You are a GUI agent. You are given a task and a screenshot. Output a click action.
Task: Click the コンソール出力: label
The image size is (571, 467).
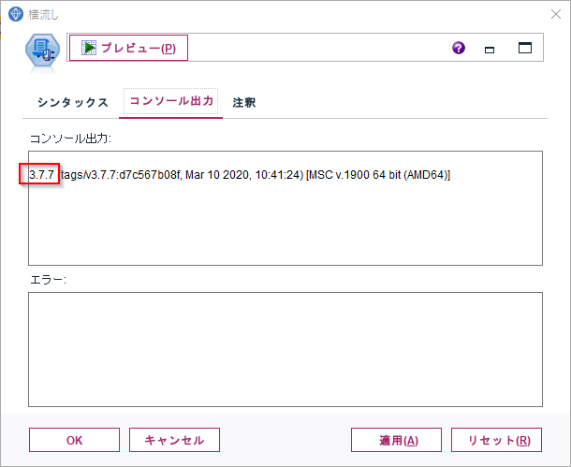70,139
